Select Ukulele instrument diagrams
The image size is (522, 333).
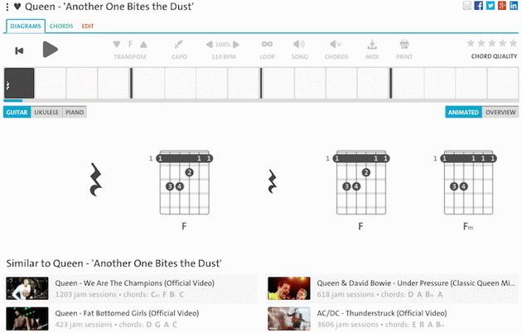coord(46,112)
